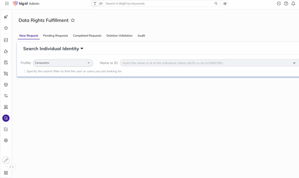This screenshot has height=178, width=299.
Task: Open the settings gear in the sidebar
Action: click(x=6, y=140)
